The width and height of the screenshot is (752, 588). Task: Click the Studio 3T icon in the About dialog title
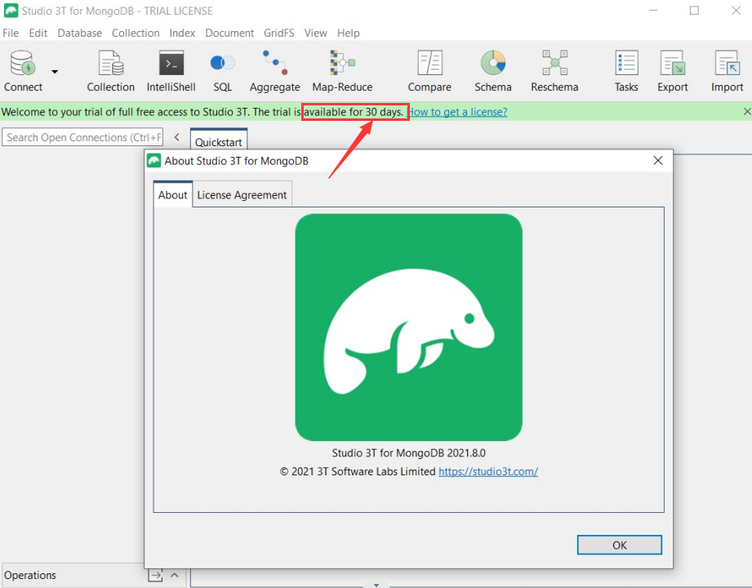(154, 161)
